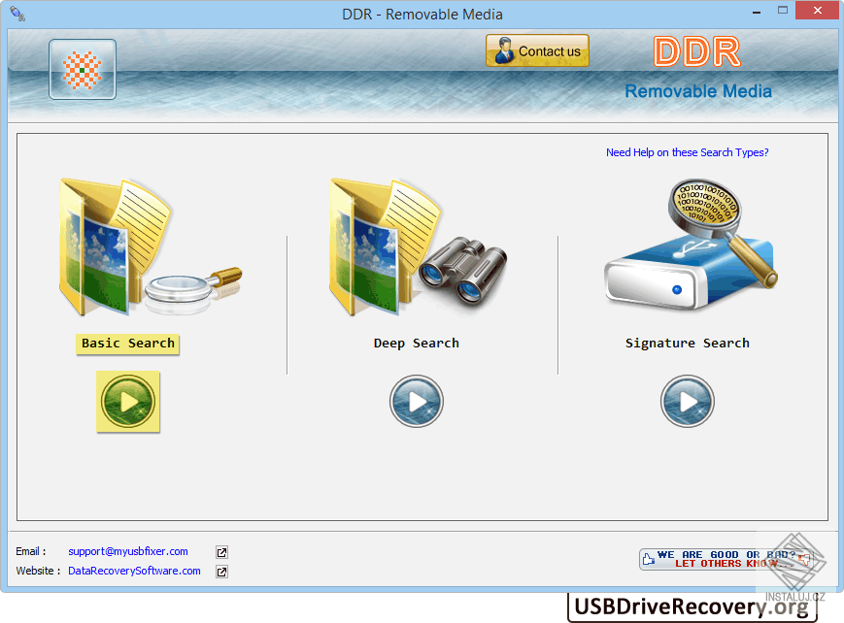Screen dimensions: 844x623
Task: Click the Removable Media heading text
Action: click(x=697, y=90)
